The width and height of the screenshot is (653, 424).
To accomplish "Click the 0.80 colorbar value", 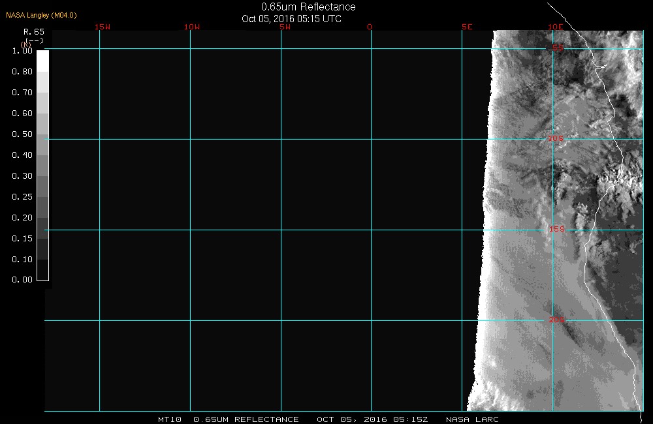I will [x=22, y=72].
